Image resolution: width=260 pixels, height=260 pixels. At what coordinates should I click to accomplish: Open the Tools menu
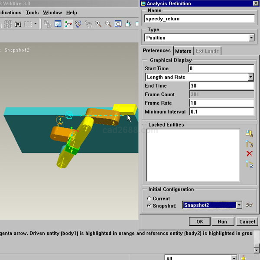click(x=32, y=13)
